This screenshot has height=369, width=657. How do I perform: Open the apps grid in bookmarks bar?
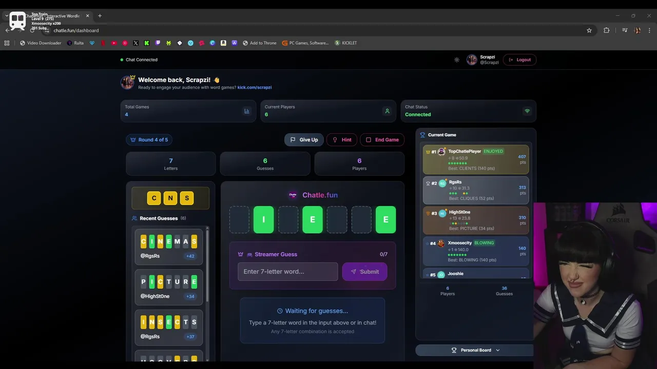pos(7,43)
